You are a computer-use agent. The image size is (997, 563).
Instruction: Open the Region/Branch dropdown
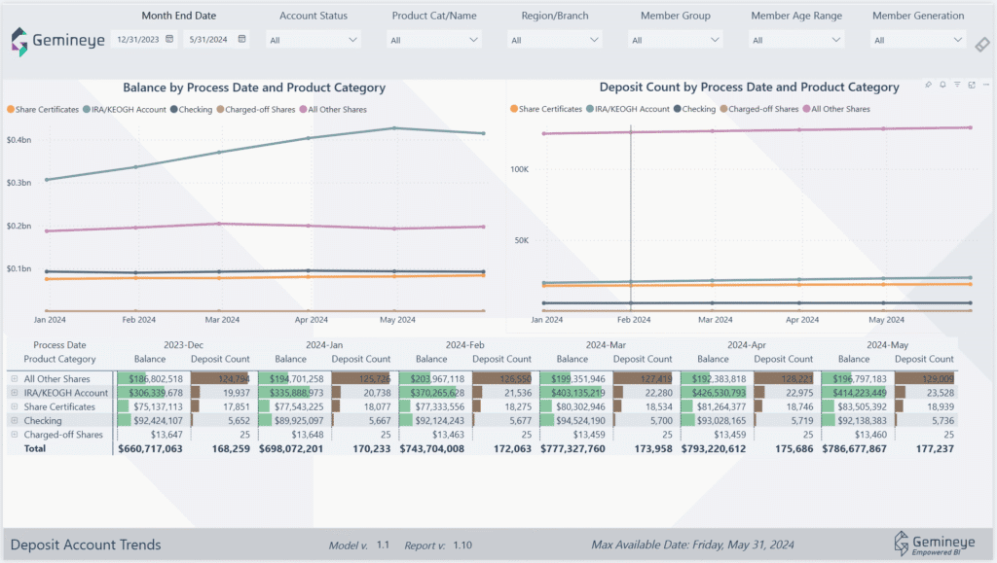[x=553, y=40]
